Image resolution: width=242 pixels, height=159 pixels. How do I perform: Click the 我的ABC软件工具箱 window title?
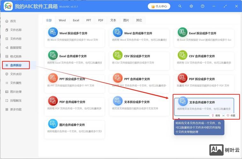pos(36,6)
